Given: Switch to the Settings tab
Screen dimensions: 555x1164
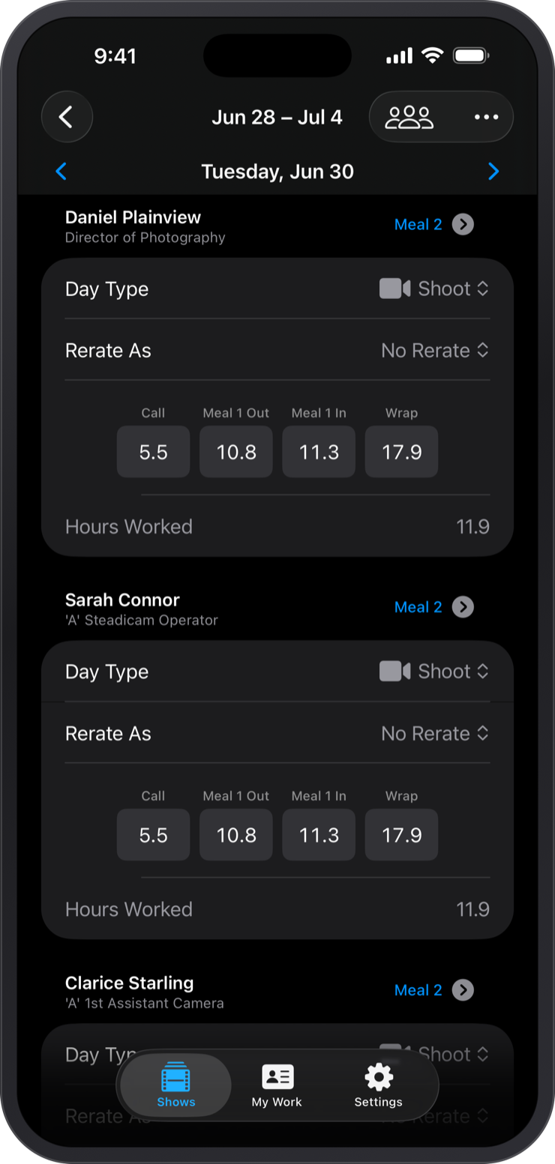Looking at the screenshot, I should tap(379, 1085).
